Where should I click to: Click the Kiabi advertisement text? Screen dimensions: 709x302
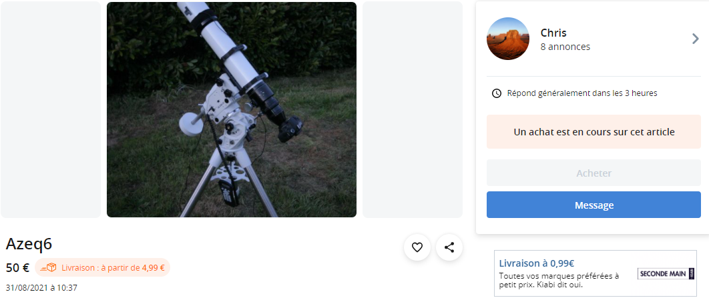tap(559, 280)
